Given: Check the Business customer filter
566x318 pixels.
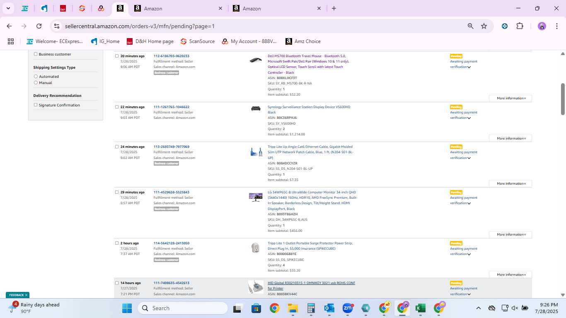Looking at the screenshot, I should click(36, 54).
